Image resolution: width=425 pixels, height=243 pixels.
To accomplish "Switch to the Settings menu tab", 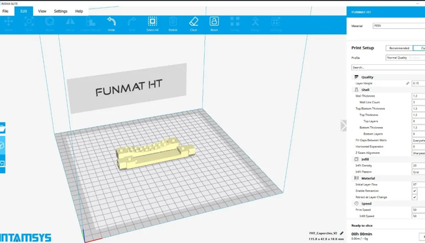I will [x=61, y=11].
